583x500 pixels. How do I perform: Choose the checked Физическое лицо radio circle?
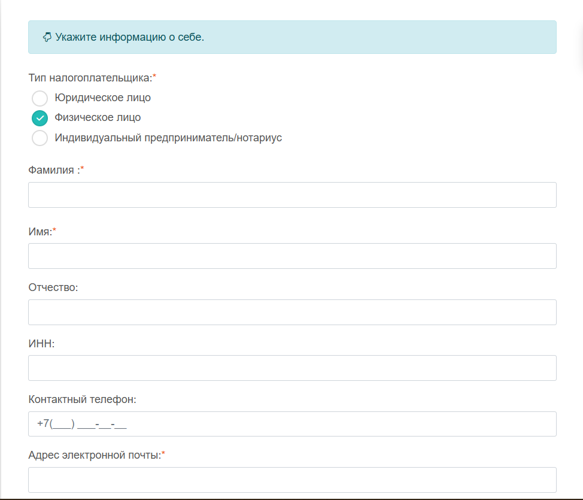pos(40,118)
